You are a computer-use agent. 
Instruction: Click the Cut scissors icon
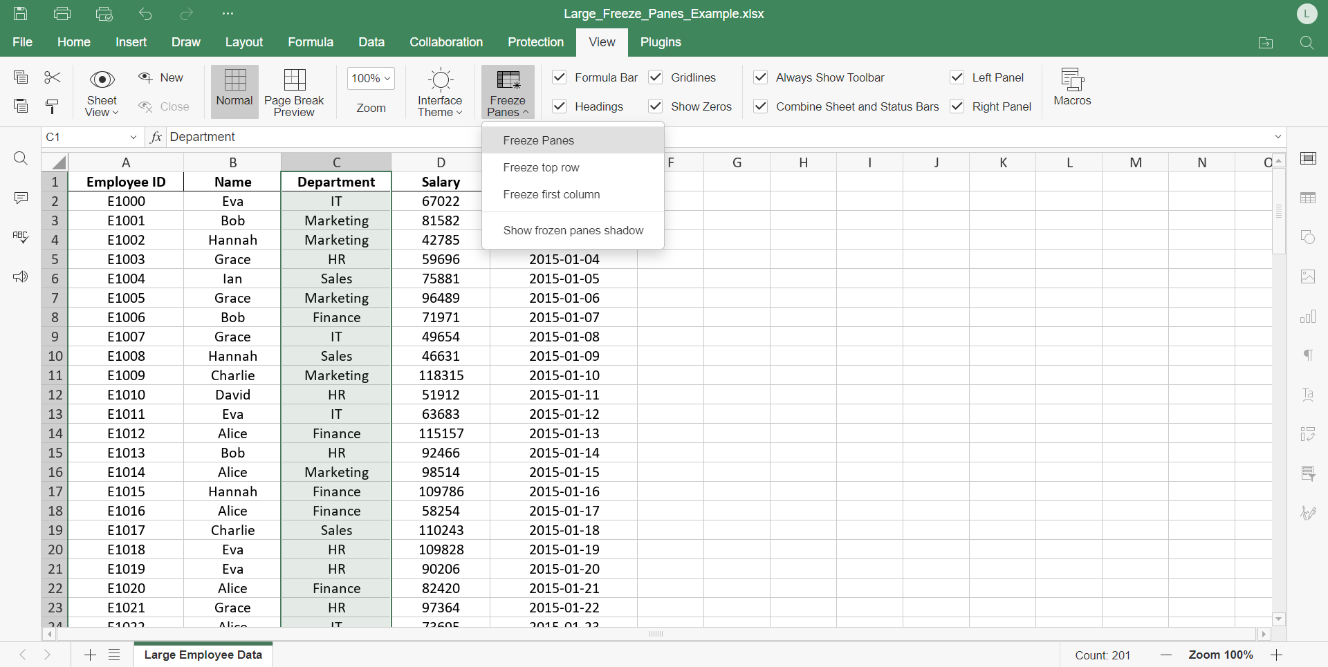point(53,77)
